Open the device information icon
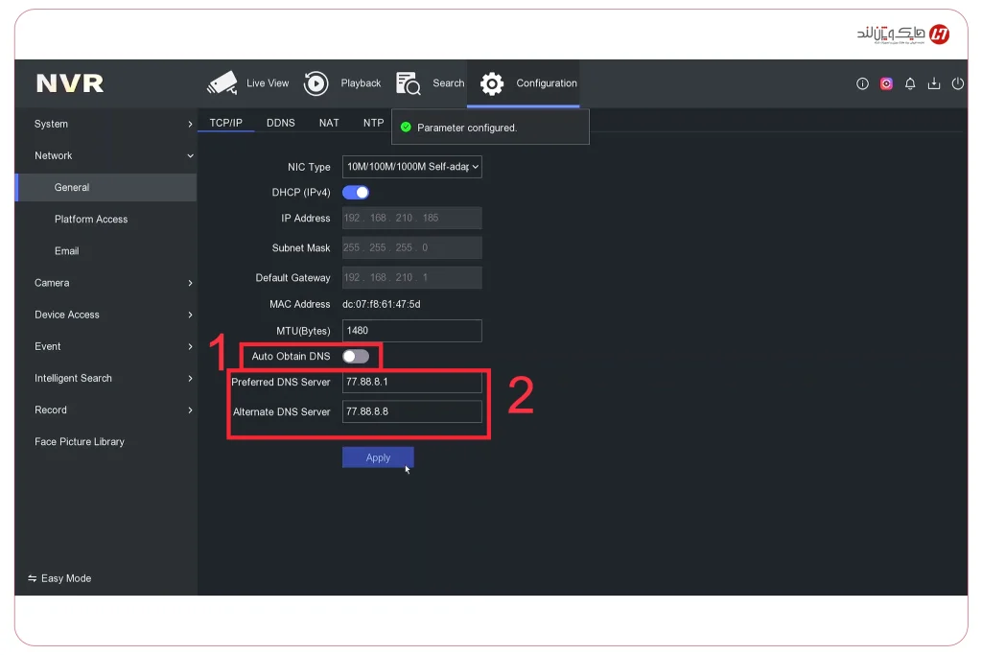This screenshot has height=655, width=982. 862,83
